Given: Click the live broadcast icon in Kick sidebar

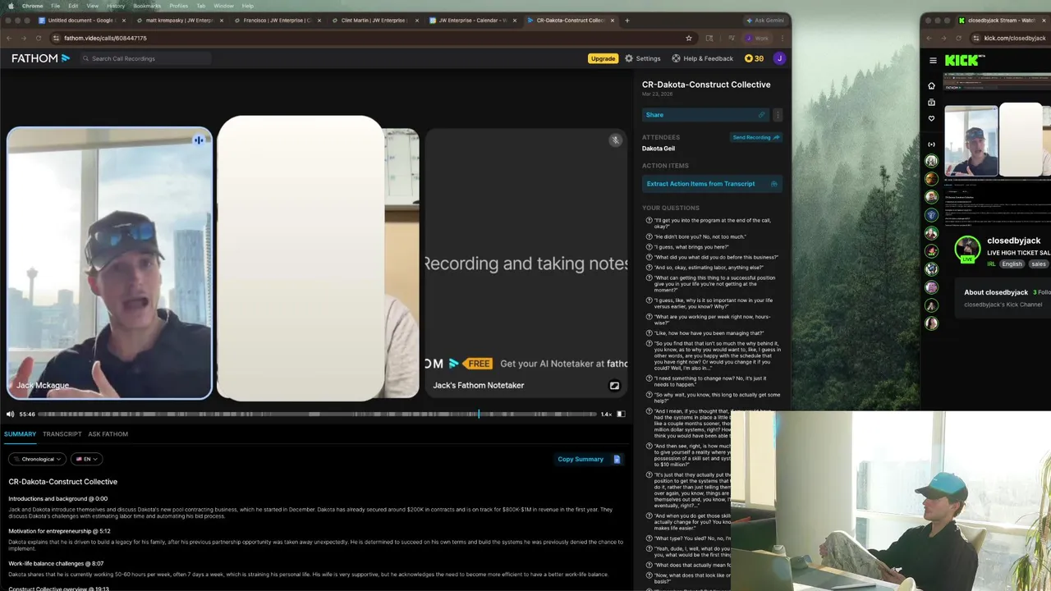Looking at the screenshot, I should 931,144.
